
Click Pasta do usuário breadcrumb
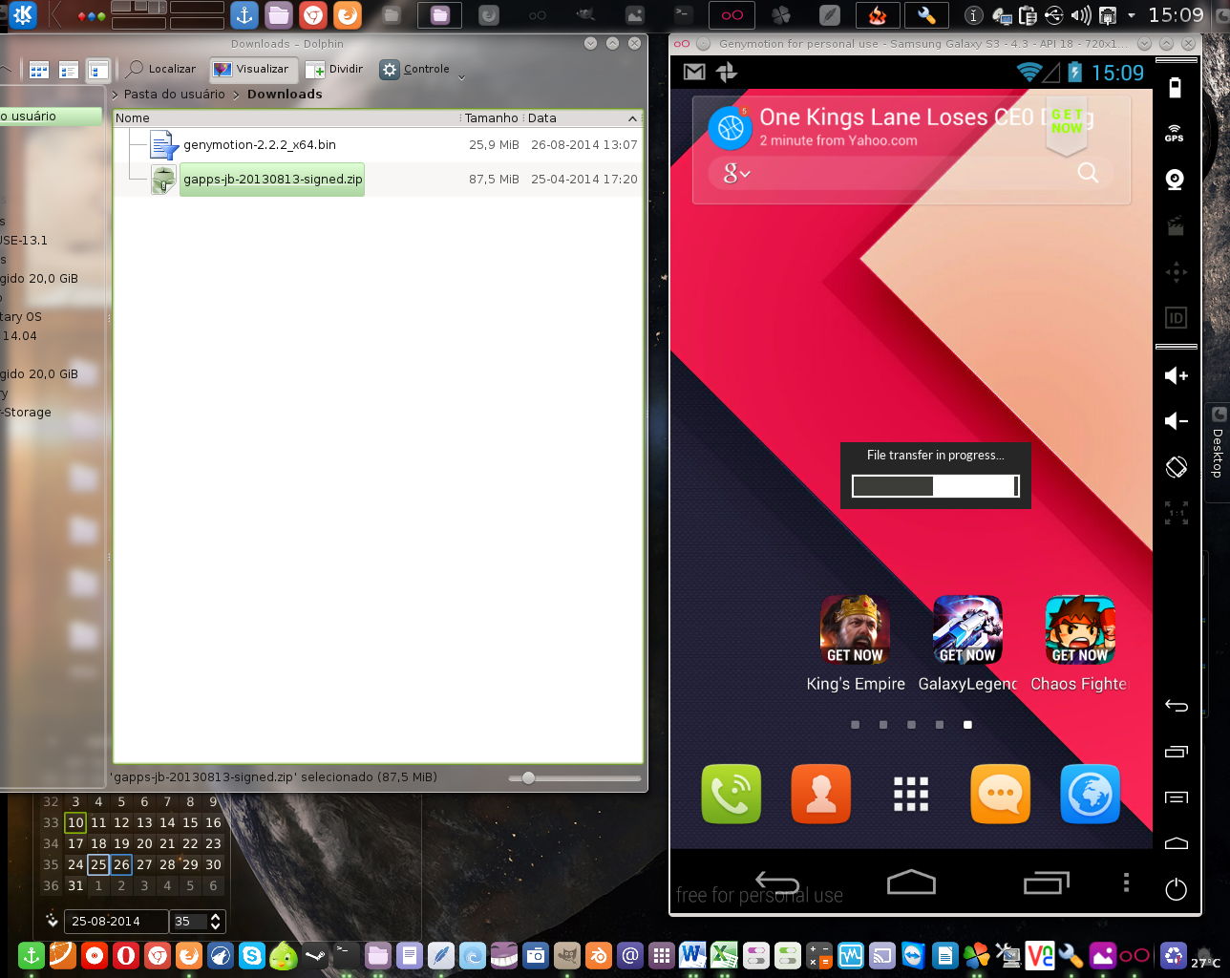click(174, 95)
